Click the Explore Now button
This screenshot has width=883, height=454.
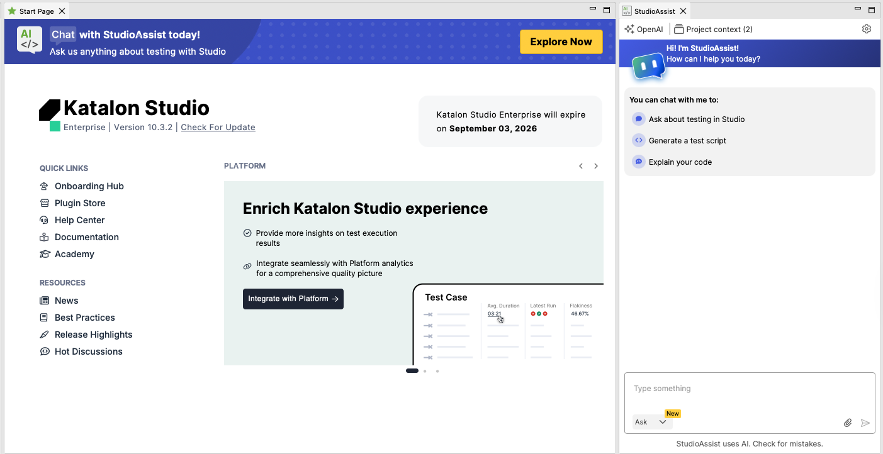pos(561,42)
